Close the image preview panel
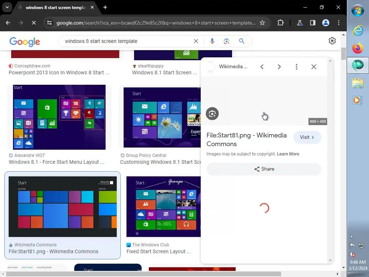The width and height of the screenshot is (369, 277). [x=314, y=67]
